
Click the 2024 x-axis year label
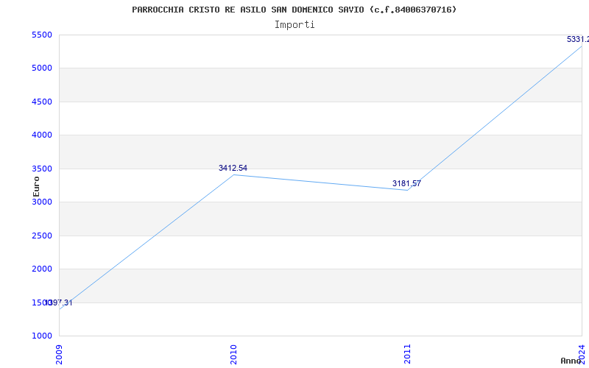(x=582, y=354)
